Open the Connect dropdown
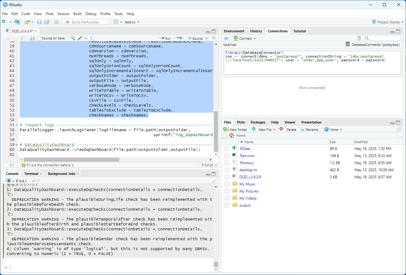This screenshot has height=275, width=406. (245, 38)
